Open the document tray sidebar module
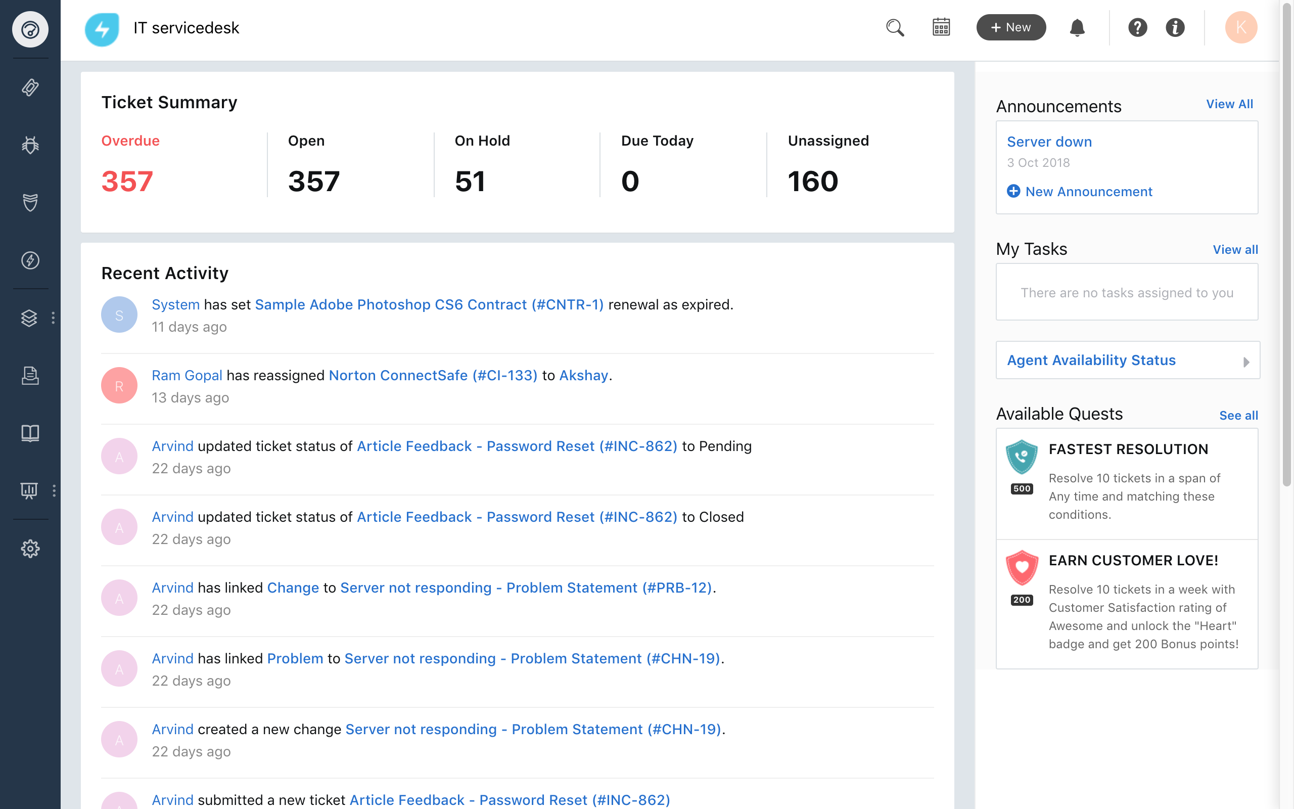1294x809 pixels. coord(30,376)
